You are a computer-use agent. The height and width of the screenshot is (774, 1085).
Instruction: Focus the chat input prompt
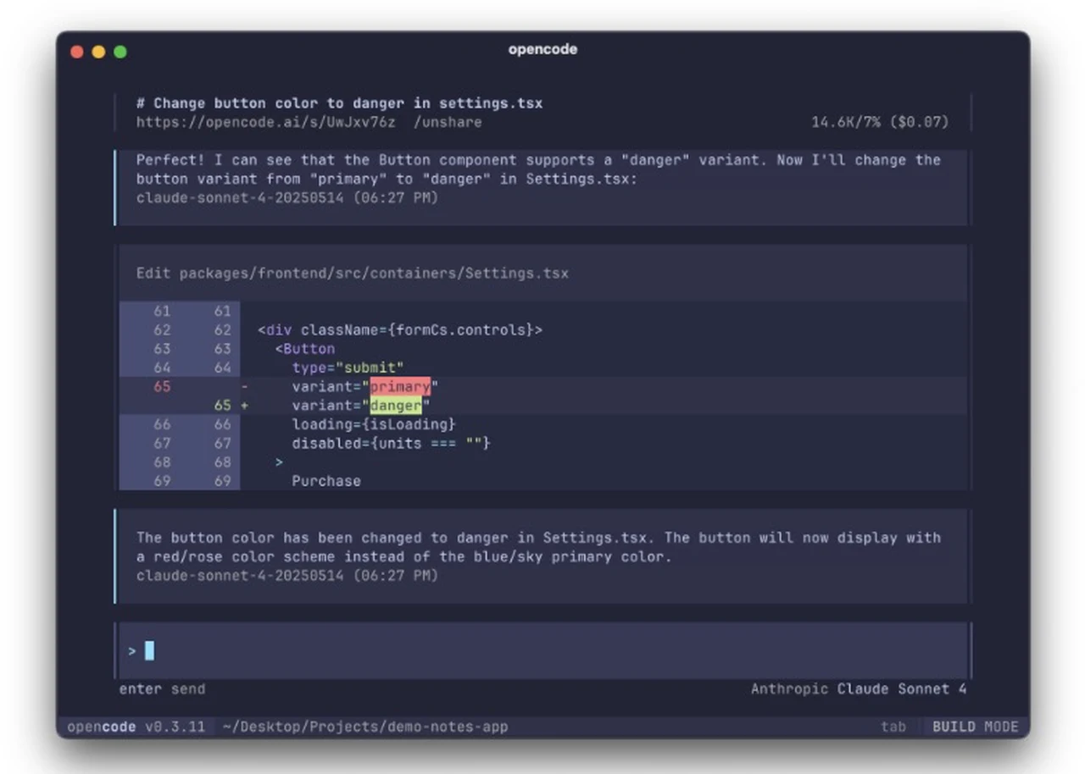[x=339, y=650]
